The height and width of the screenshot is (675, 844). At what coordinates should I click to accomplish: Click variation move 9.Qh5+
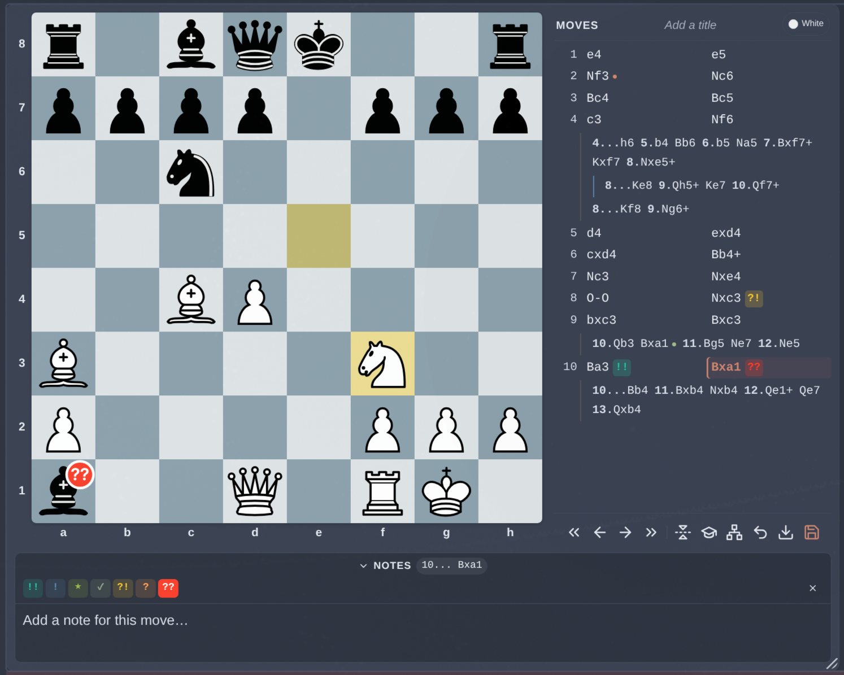point(678,186)
